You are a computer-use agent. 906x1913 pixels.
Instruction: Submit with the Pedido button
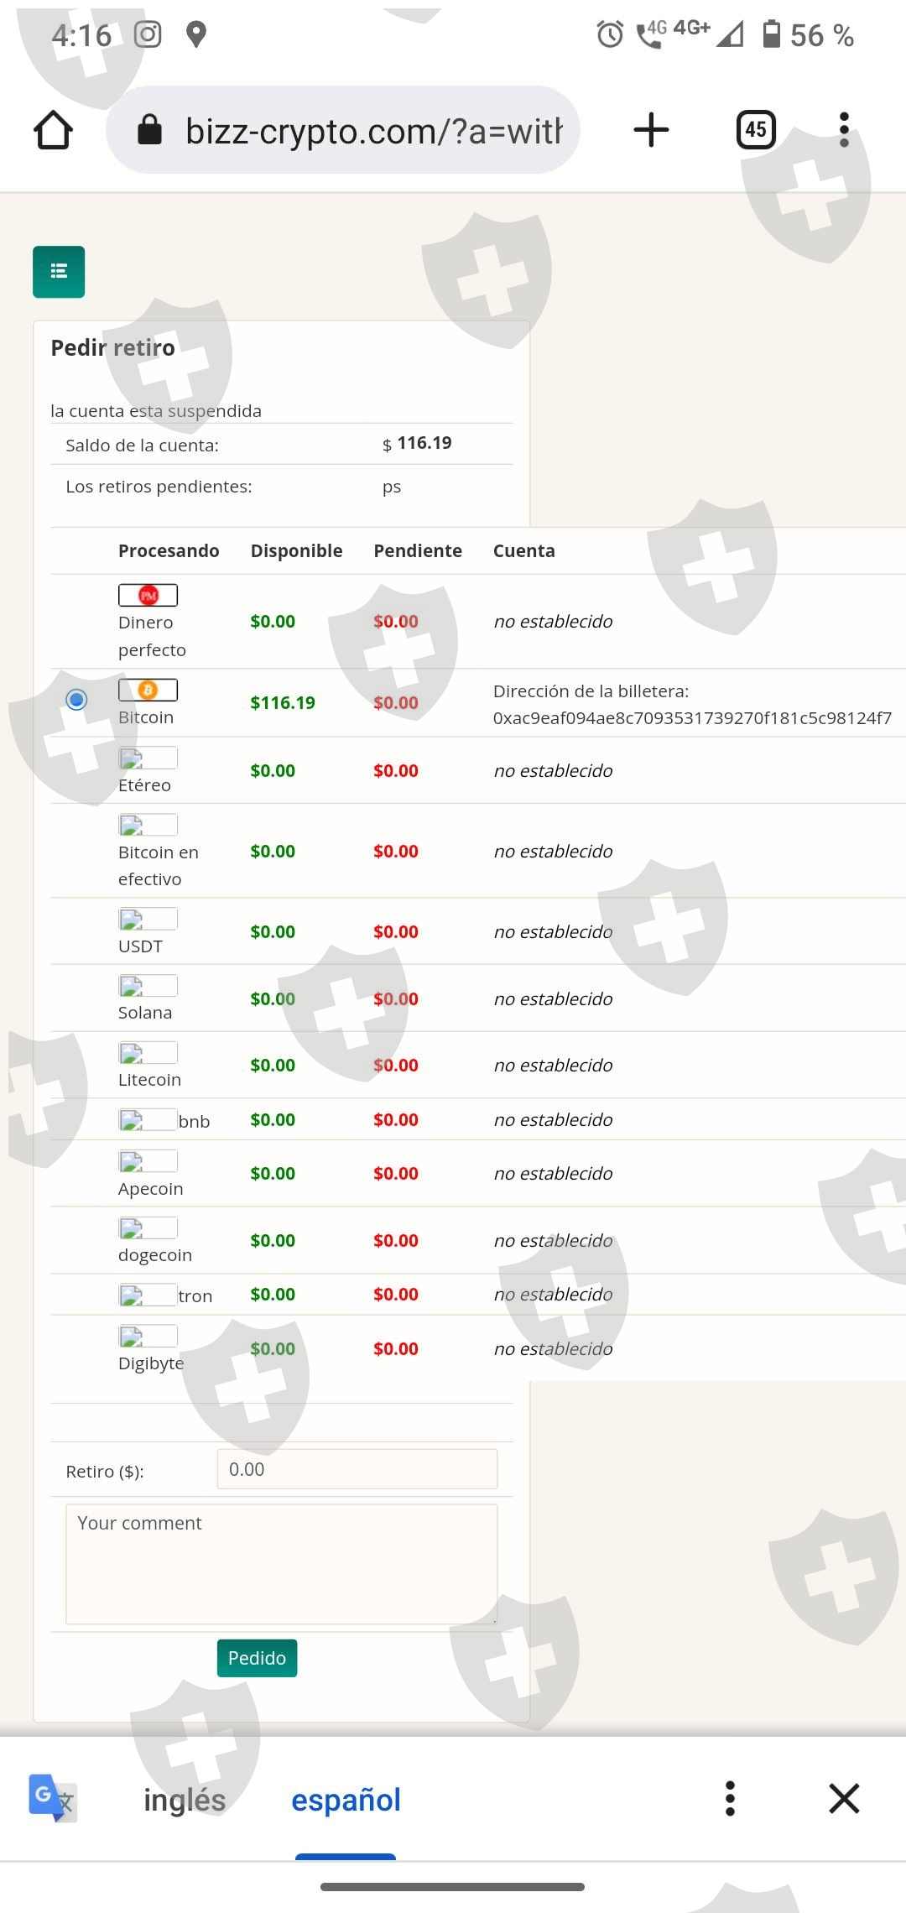(x=257, y=1658)
